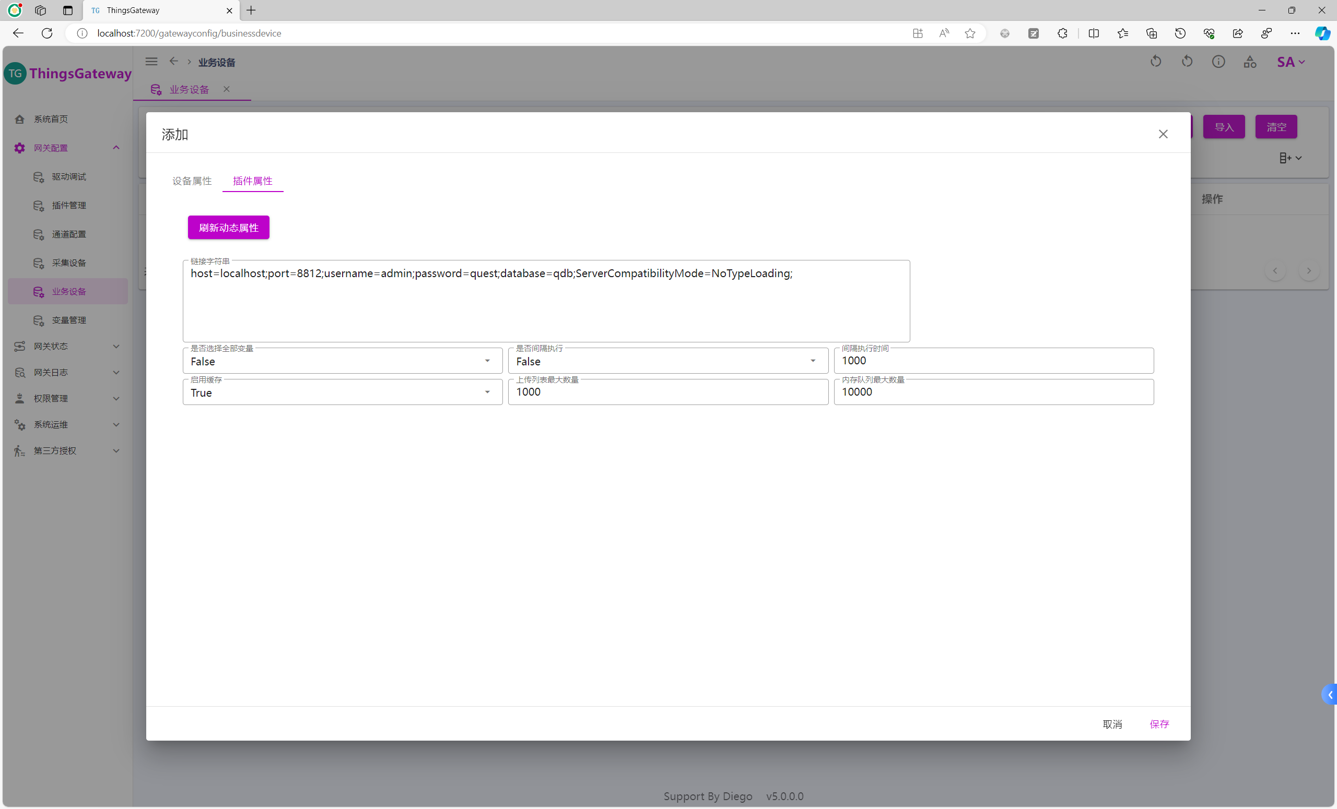Open the 启用缓存 dropdown

click(x=342, y=392)
